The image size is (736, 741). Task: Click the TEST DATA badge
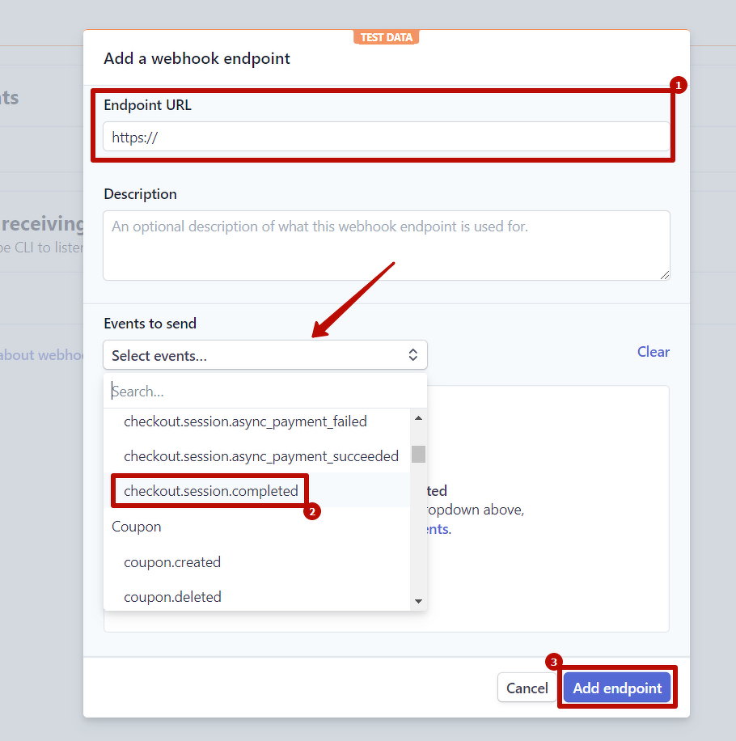(386, 37)
